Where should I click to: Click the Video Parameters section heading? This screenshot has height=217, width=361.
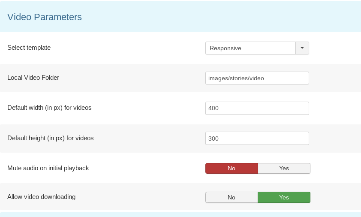45,17
